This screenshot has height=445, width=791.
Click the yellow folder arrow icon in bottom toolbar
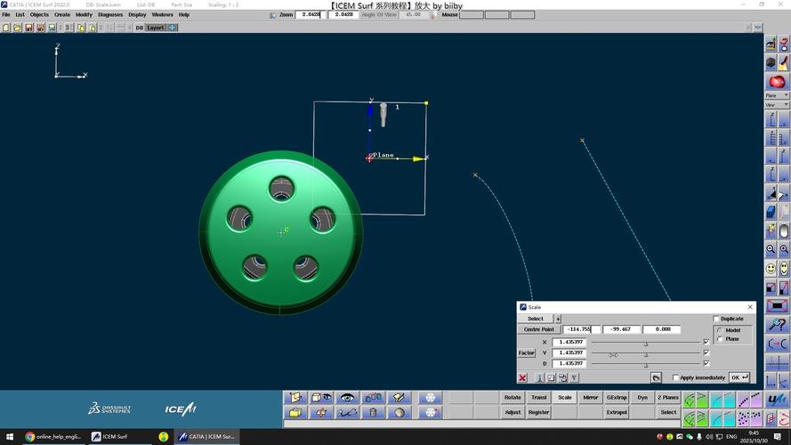[295, 413]
